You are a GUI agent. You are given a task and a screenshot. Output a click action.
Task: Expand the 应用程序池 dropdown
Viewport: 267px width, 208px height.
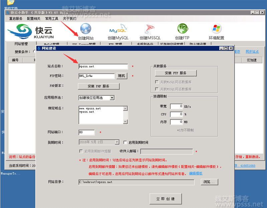tap(112, 98)
